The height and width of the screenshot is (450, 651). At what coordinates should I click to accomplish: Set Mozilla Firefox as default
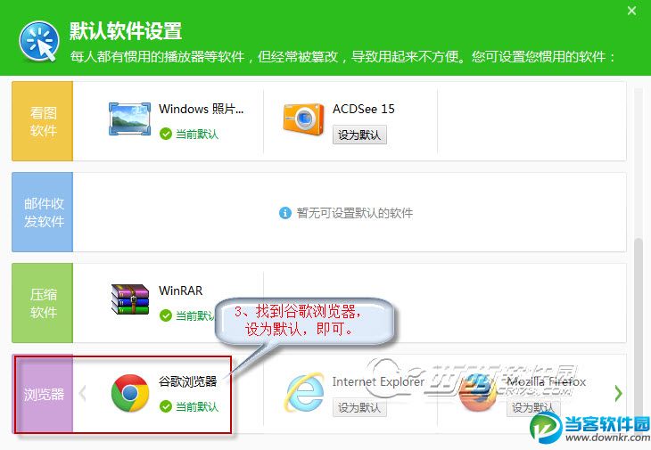coord(533,407)
